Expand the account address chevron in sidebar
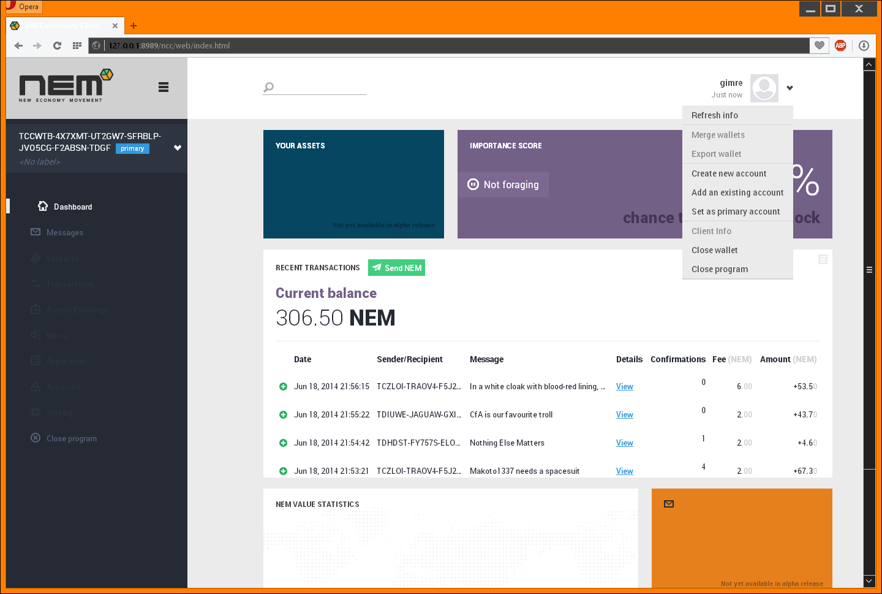This screenshot has height=594, width=882. tap(178, 148)
